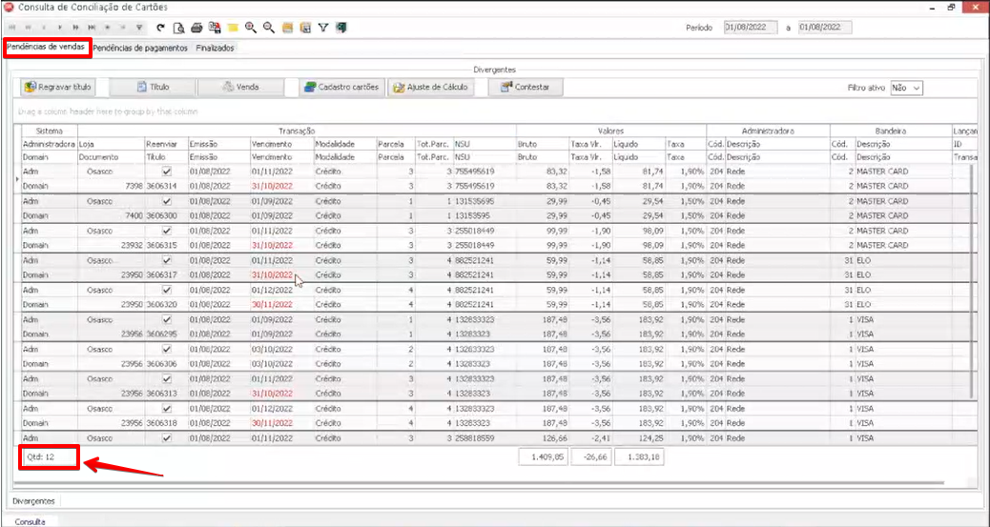This screenshot has height=527, width=990.
Task: Click bruto value 126,66
Action: click(543, 438)
